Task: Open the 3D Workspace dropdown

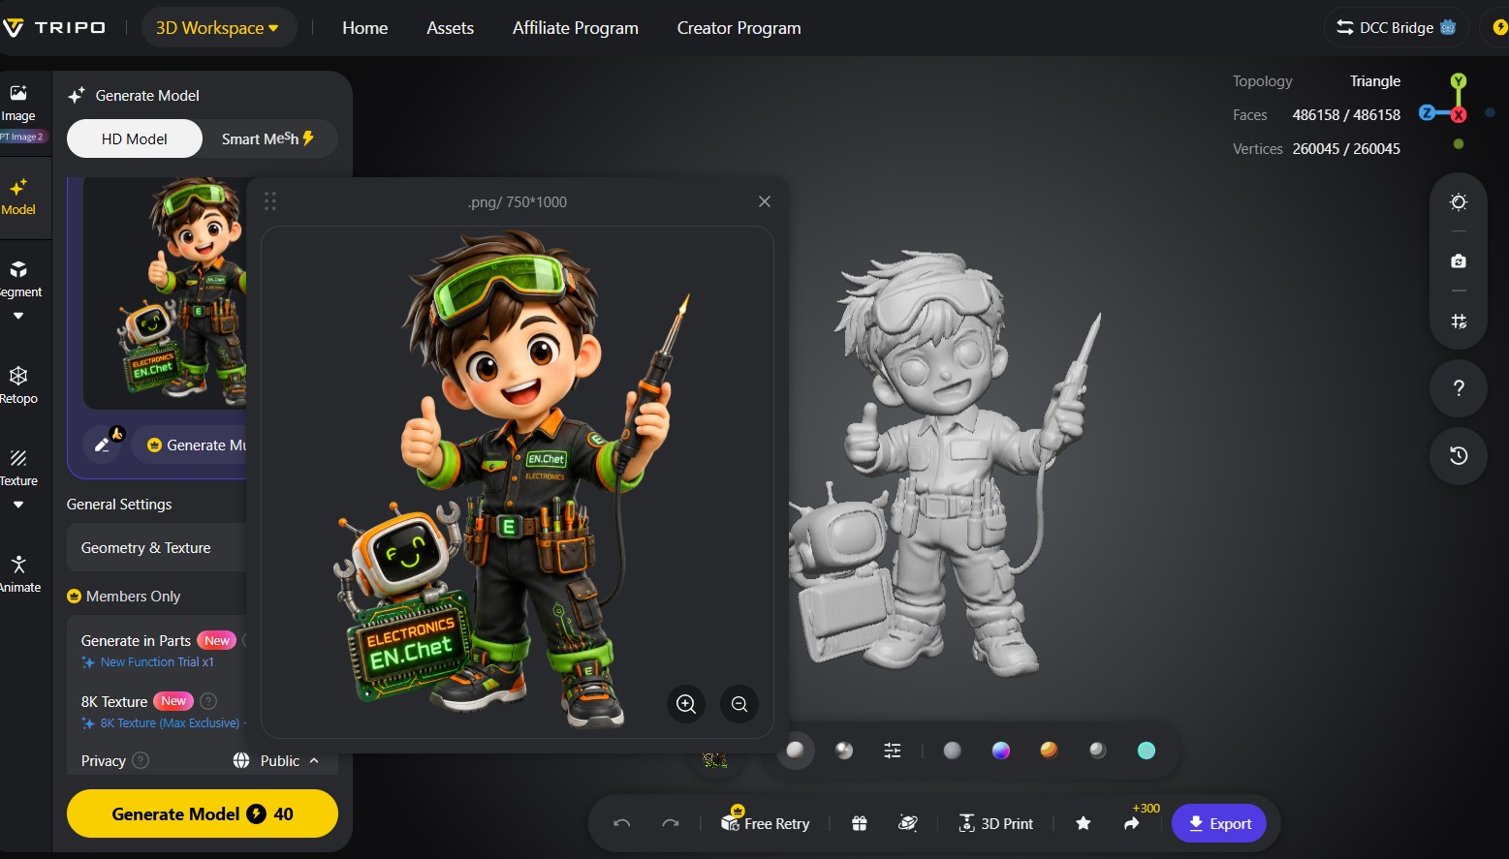Action: click(217, 28)
